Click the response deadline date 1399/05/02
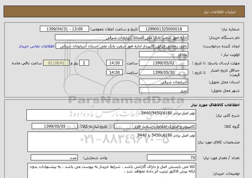The image size is (252, 178). pyautogui.click(x=163, y=63)
